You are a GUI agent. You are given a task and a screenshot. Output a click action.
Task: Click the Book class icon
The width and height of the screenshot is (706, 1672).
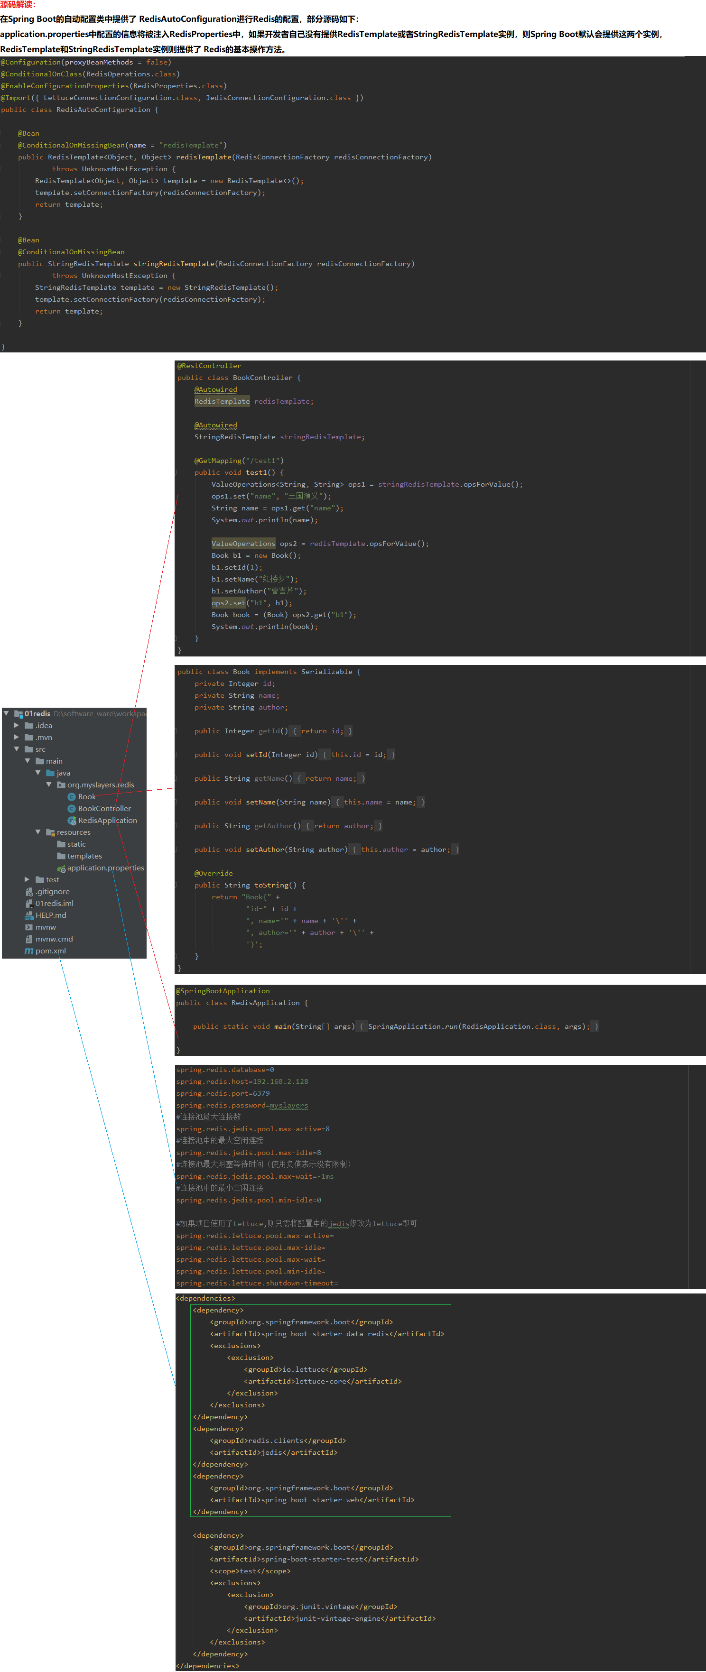(72, 796)
